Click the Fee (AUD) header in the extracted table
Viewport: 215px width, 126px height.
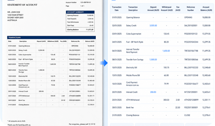click(x=178, y=9)
